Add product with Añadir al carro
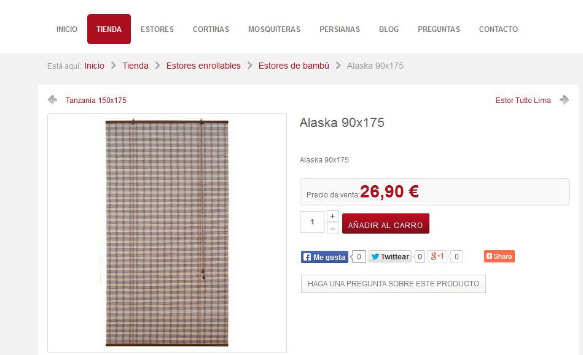Image resolution: width=583 pixels, height=355 pixels. [x=386, y=223]
